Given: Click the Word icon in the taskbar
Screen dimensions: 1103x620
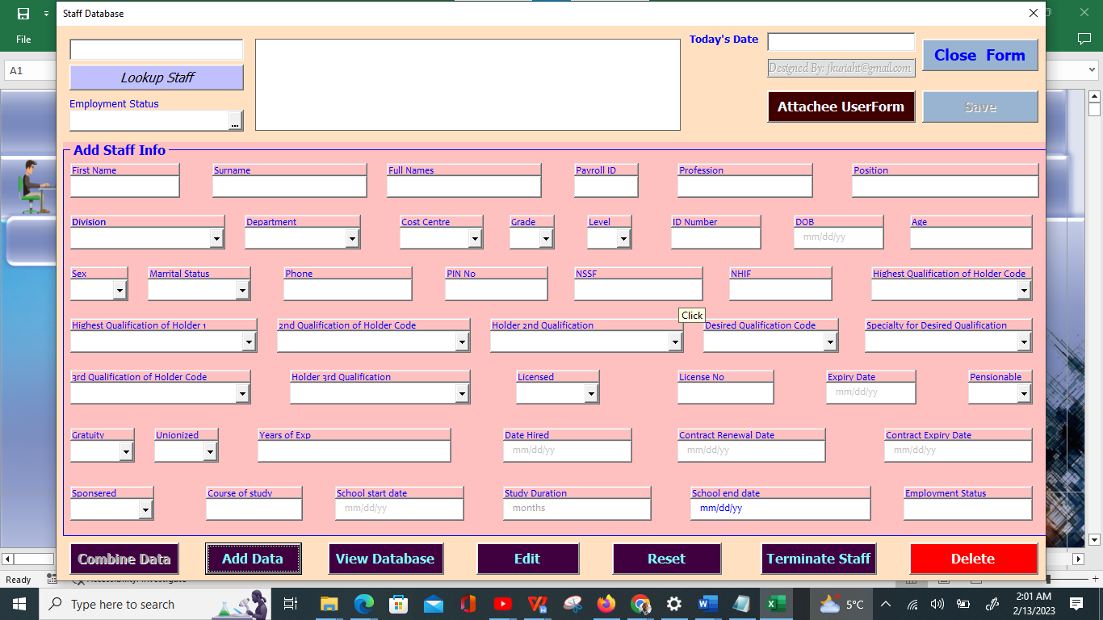Looking at the screenshot, I should (x=707, y=604).
